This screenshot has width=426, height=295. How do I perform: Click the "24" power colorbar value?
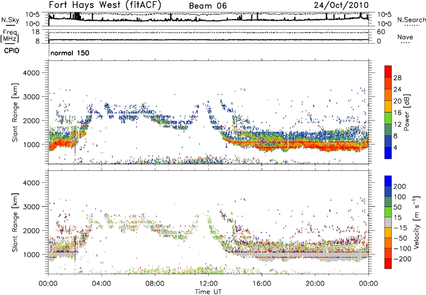[397, 89]
